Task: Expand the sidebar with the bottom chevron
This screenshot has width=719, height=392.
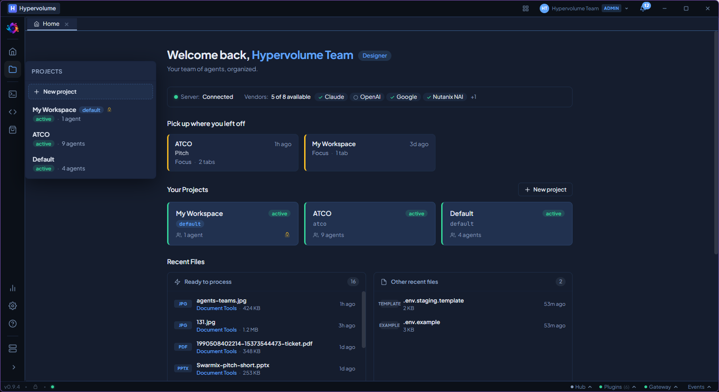Action: (13, 367)
